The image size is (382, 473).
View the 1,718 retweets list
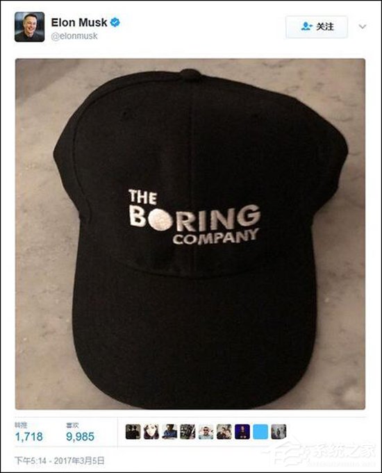pyautogui.click(x=28, y=433)
